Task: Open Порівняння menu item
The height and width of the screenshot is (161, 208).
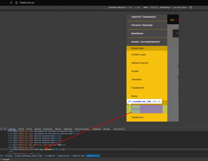Action: pyautogui.click(x=147, y=88)
